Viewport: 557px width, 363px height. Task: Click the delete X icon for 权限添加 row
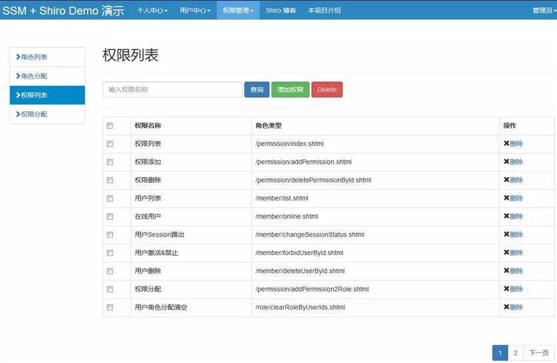tap(506, 162)
